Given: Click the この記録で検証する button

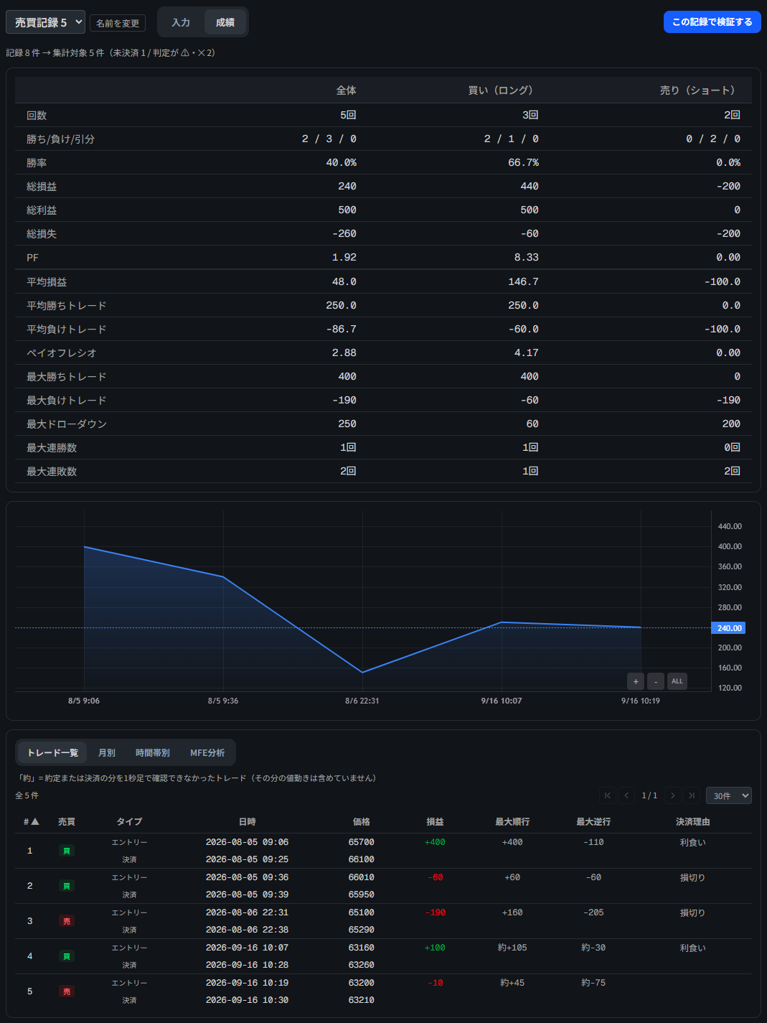Looking at the screenshot, I should (712, 22).
